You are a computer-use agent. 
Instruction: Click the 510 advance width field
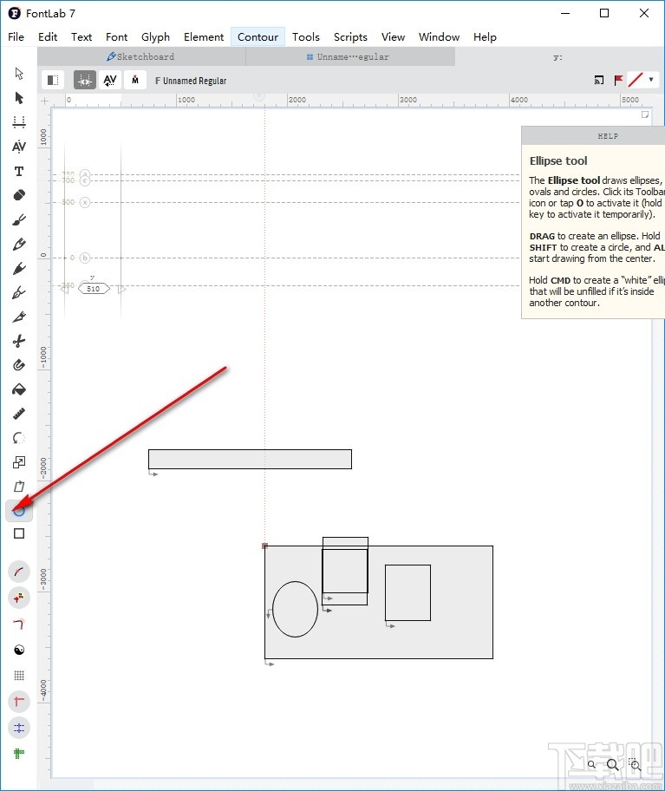[94, 289]
